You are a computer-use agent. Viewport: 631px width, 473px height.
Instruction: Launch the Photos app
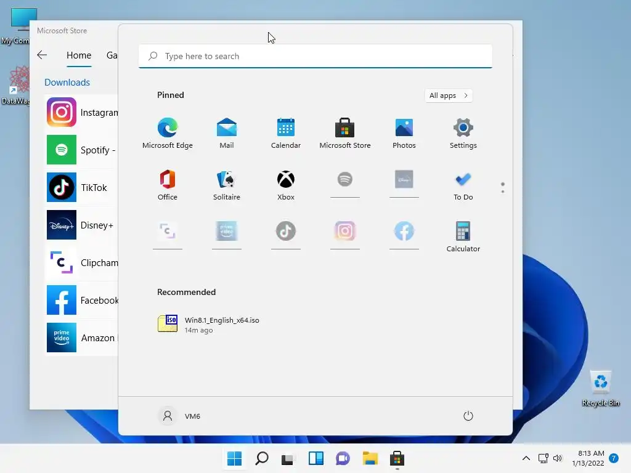(404, 134)
